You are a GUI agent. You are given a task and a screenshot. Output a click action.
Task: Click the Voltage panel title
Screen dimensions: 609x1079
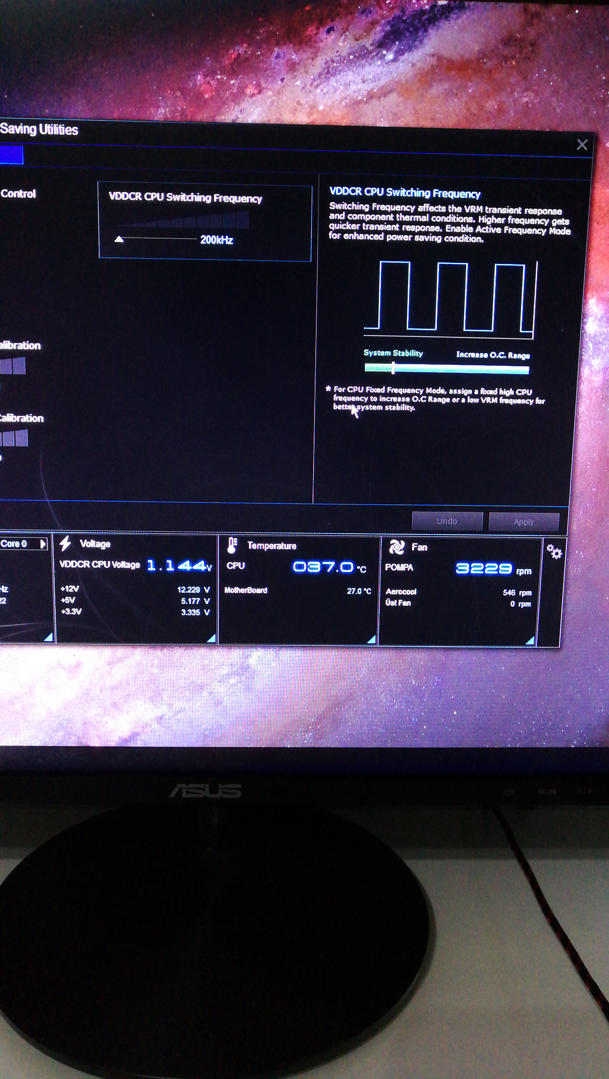coord(95,544)
